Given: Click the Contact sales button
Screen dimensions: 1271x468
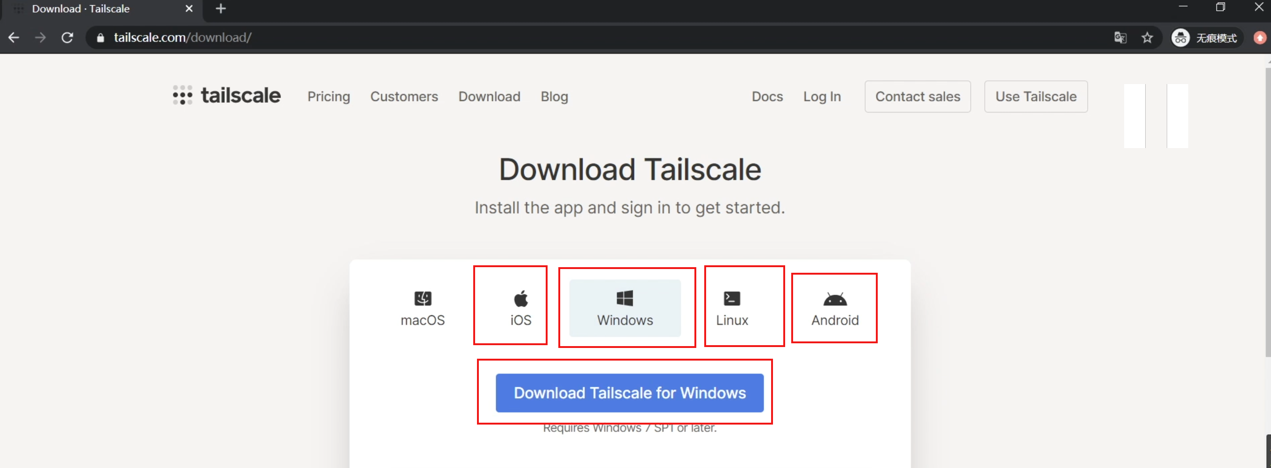Looking at the screenshot, I should click(x=917, y=97).
